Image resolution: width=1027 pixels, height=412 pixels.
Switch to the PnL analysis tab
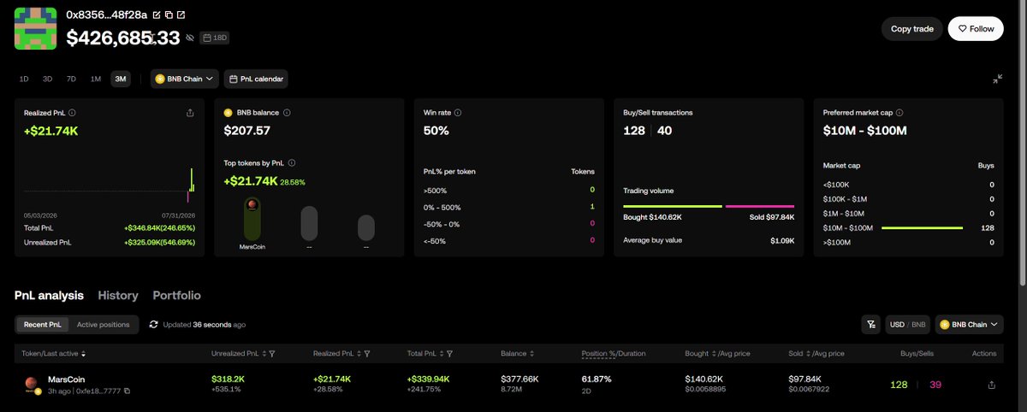point(49,295)
